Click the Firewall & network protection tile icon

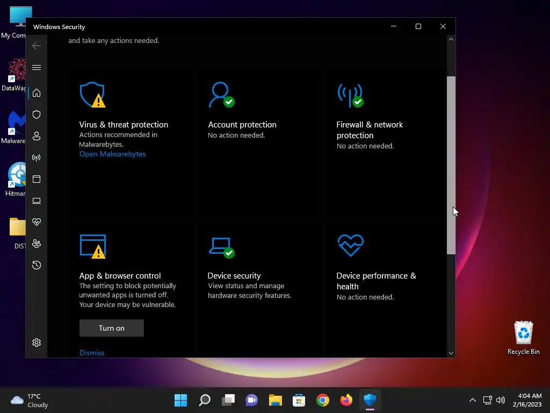point(350,95)
